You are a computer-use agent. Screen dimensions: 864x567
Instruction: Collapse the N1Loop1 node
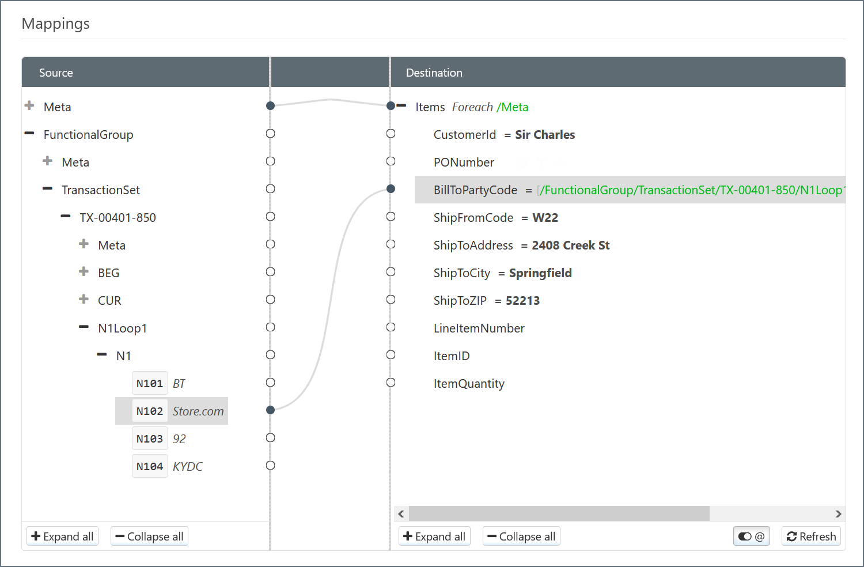point(84,327)
